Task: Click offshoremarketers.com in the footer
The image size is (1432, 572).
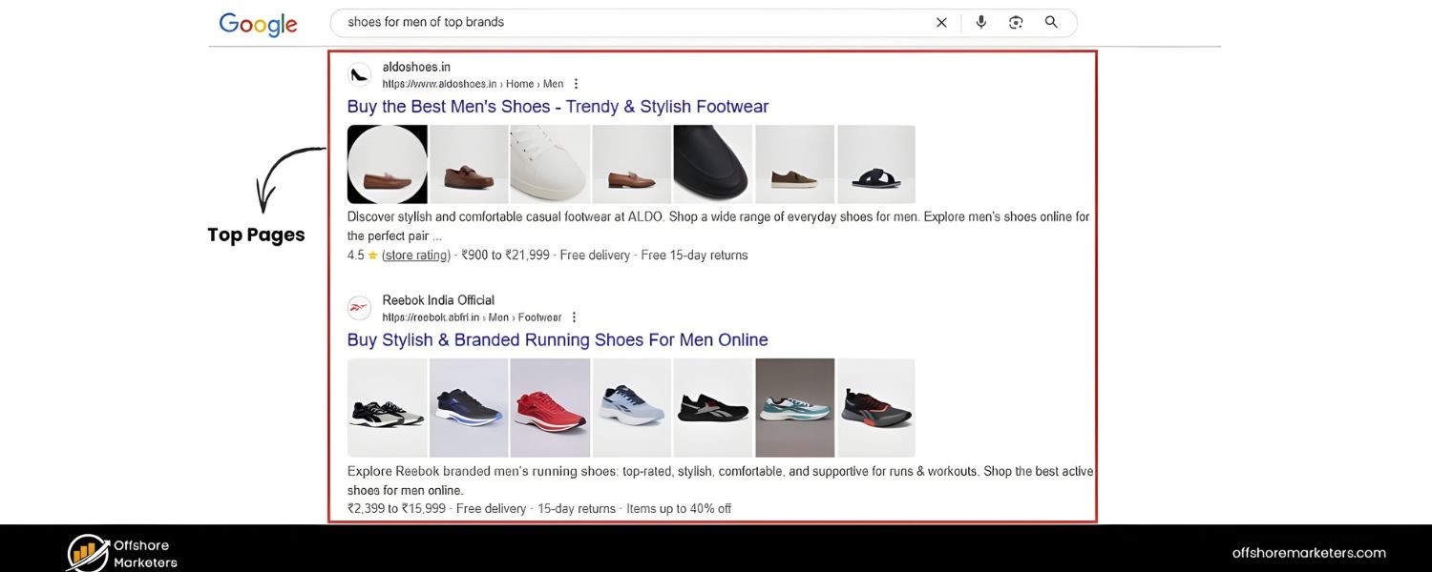Action: (1310, 552)
